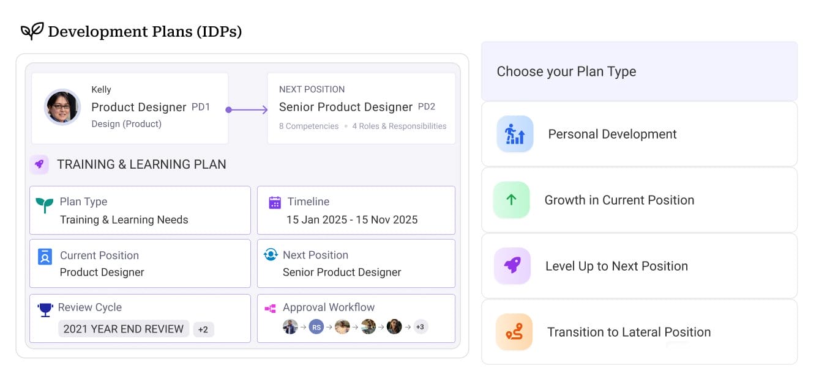Click the purple rocket Level Up icon

(512, 266)
